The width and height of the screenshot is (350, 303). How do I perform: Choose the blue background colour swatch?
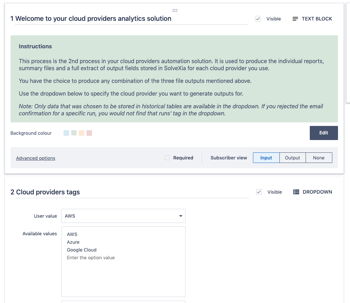pyautogui.click(x=66, y=133)
